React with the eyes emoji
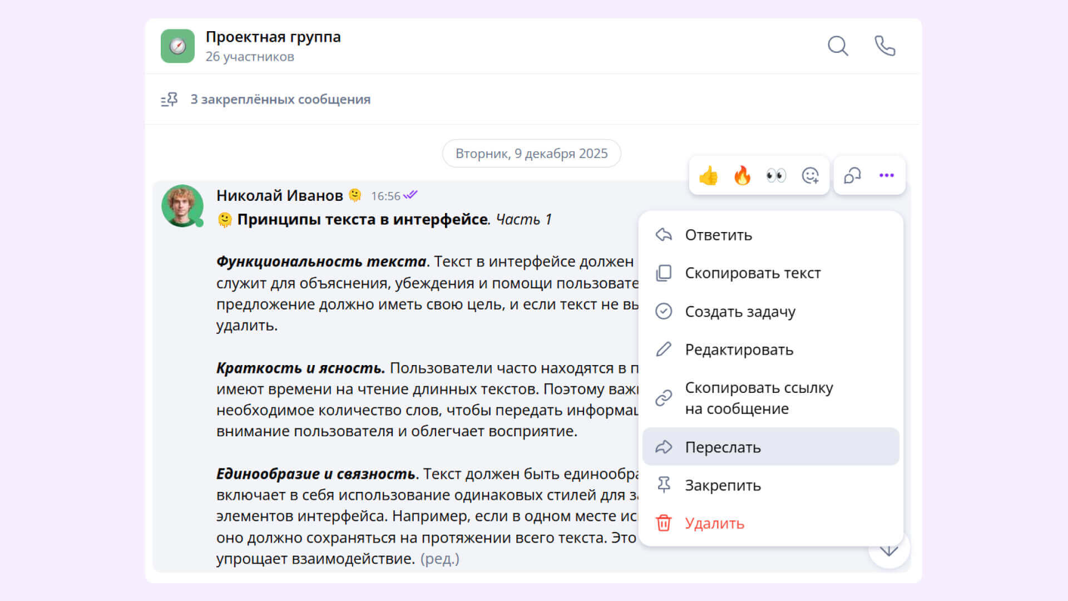The width and height of the screenshot is (1068, 601). click(x=776, y=176)
